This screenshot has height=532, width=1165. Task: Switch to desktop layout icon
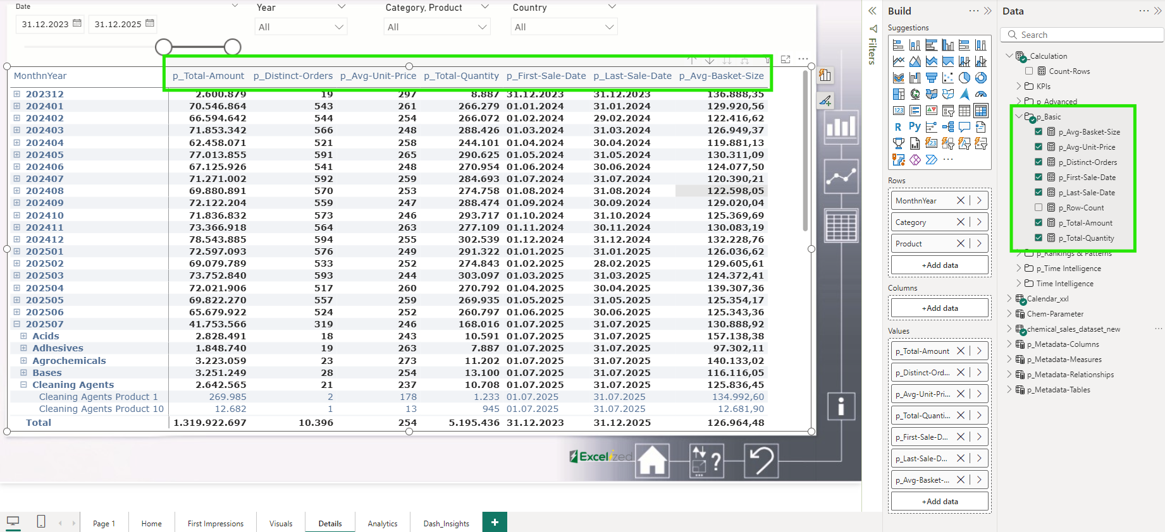(x=13, y=522)
